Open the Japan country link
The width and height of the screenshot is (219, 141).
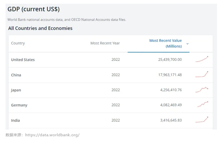pyautogui.click(x=16, y=90)
